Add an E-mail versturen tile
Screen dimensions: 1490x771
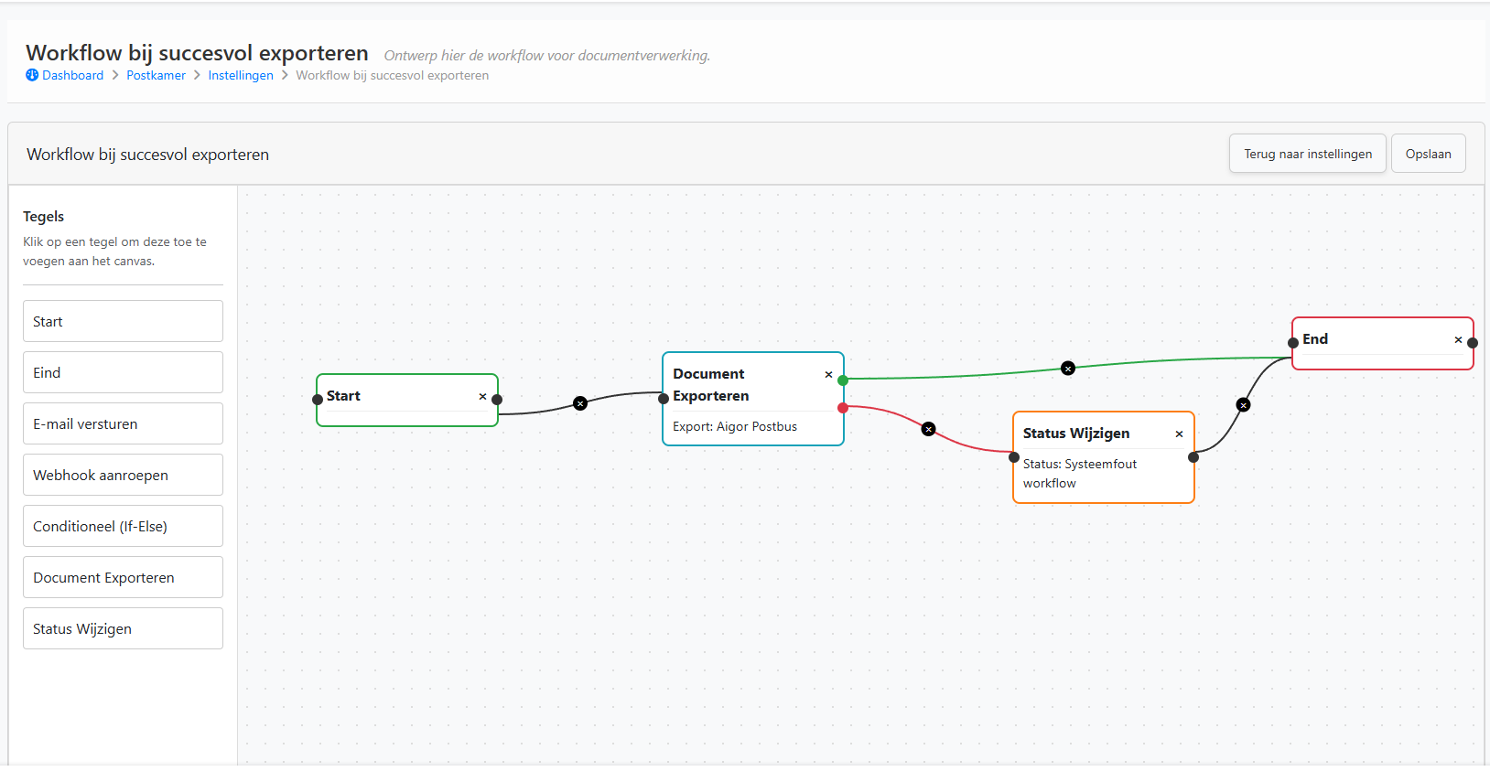(x=123, y=423)
